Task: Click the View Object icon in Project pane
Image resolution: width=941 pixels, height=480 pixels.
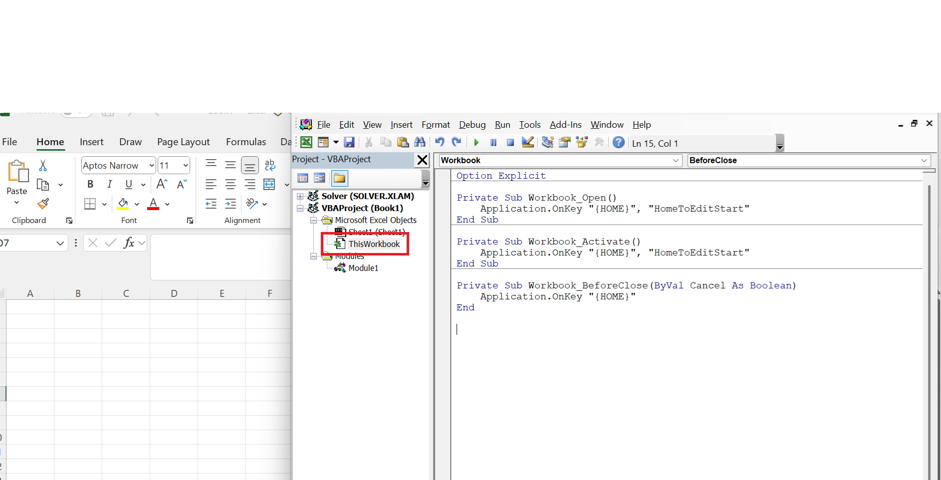Action: 319,178
